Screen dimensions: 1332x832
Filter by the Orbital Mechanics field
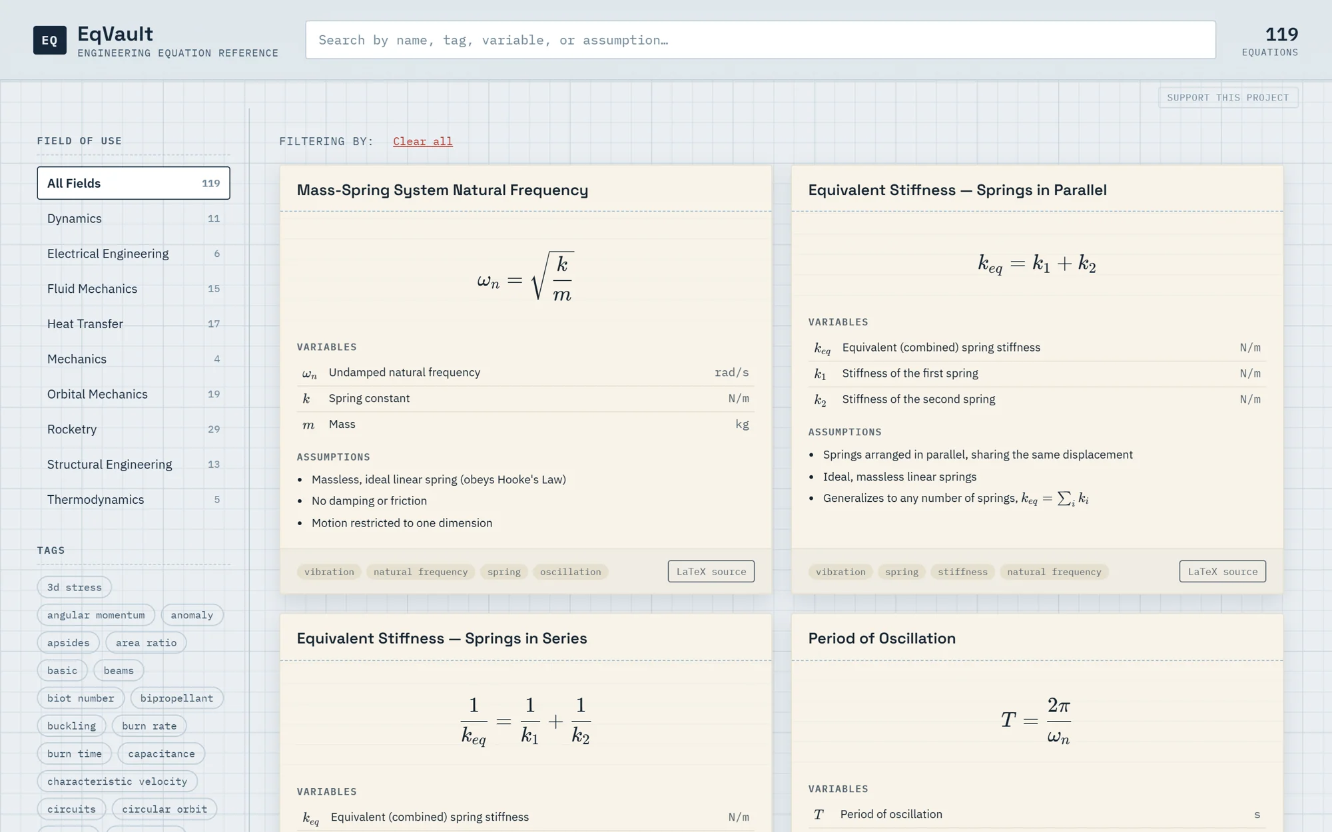click(x=133, y=394)
